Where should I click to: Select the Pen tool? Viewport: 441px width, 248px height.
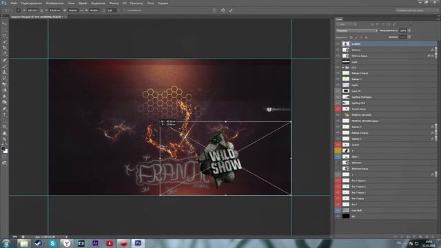tap(4, 109)
